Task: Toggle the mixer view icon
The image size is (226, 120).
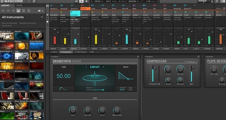Action: point(47,6)
